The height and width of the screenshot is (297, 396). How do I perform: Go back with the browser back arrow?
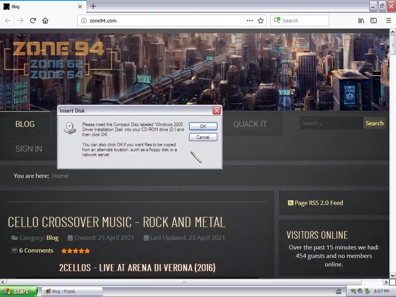click(8, 20)
